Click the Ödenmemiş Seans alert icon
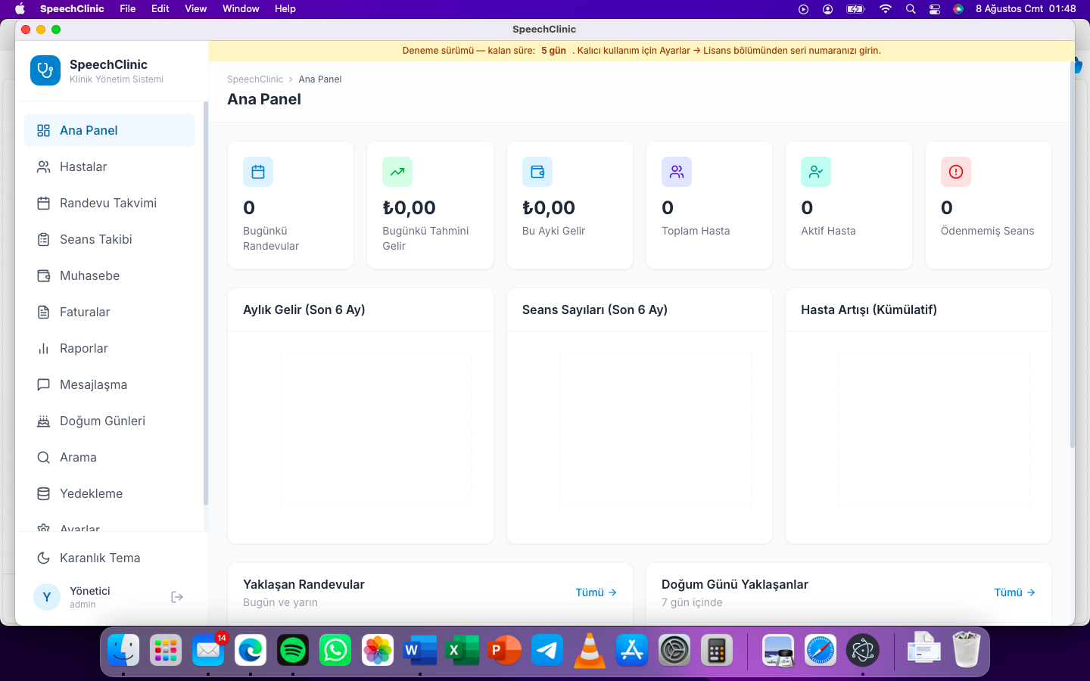Image resolution: width=1090 pixels, height=681 pixels. [x=956, y=172]
